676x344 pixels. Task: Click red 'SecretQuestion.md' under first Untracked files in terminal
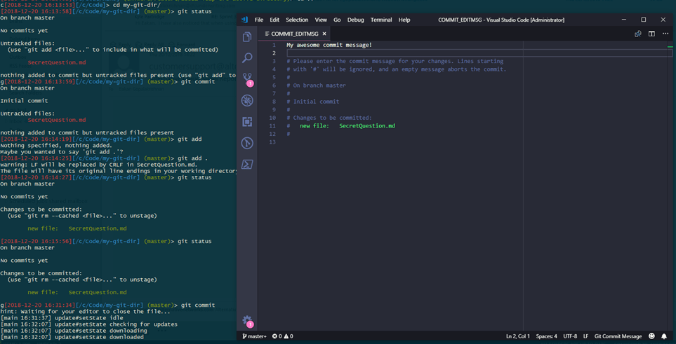click(x=56, y=62)
